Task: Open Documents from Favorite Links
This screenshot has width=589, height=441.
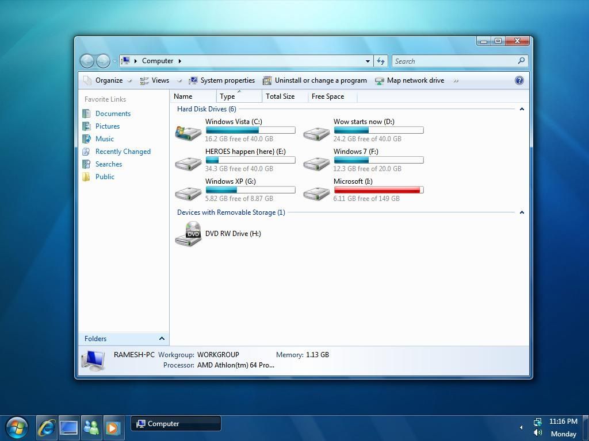Action: (x=113, y=114)
